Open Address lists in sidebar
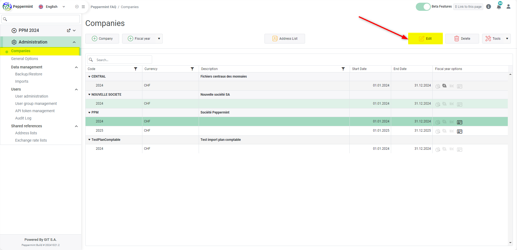 [26, 133]
